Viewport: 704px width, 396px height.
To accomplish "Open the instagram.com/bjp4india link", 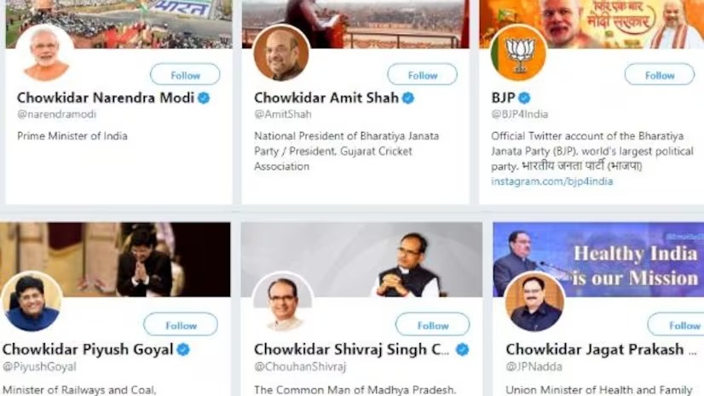I will [551, 181].
